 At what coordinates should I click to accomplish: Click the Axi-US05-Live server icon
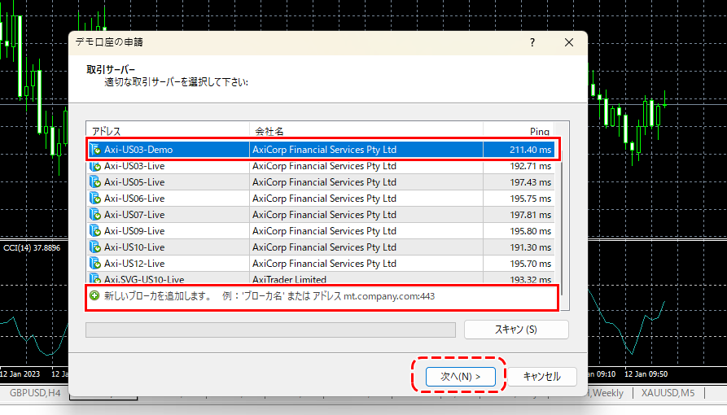[x=95, y=182]
